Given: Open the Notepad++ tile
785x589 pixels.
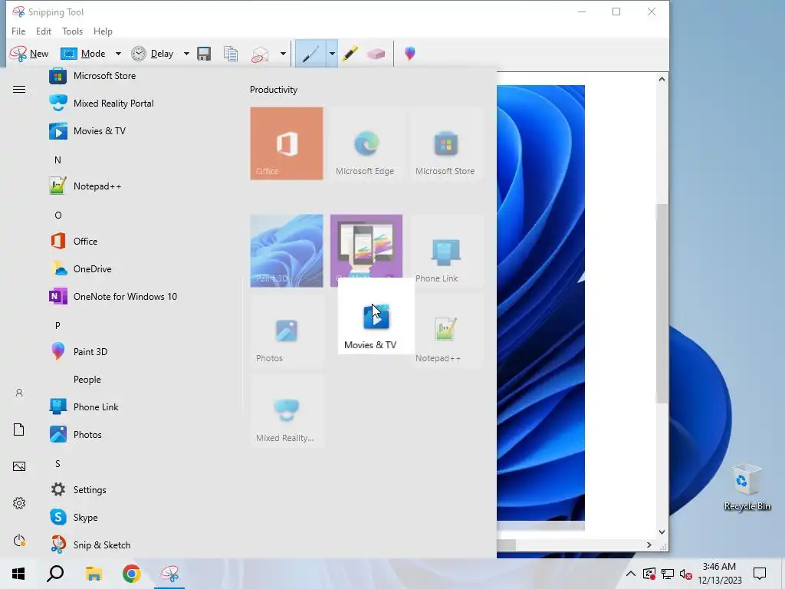Looking at the screenshot, I should tap(446, 331).
